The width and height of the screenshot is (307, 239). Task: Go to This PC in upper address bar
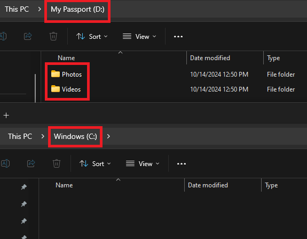pos(17,9)
